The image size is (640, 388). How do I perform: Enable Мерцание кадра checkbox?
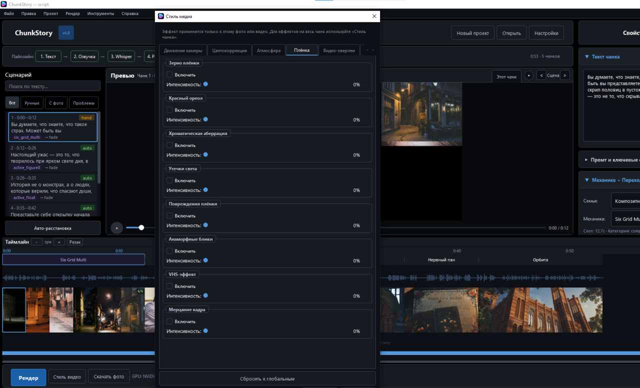point(169,321)
